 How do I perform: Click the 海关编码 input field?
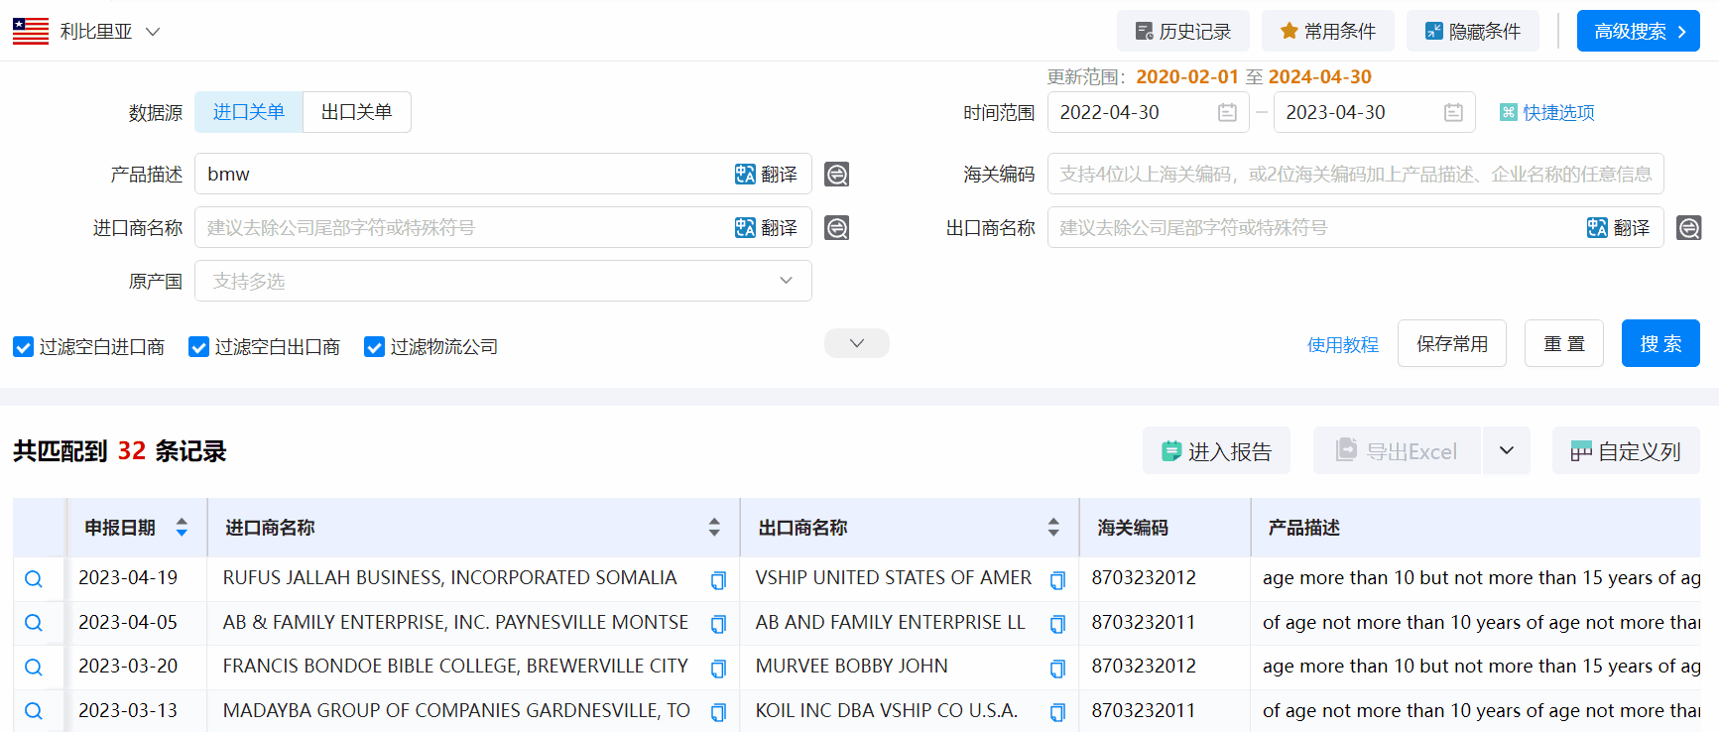tap(1355, 175)
